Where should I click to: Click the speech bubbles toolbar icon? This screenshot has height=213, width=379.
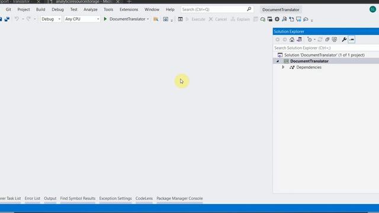(x=263, y=19)
